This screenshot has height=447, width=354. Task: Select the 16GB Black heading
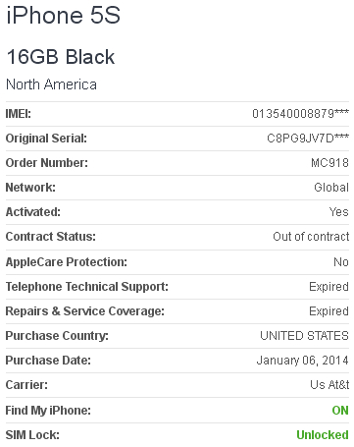coord(61,57)
